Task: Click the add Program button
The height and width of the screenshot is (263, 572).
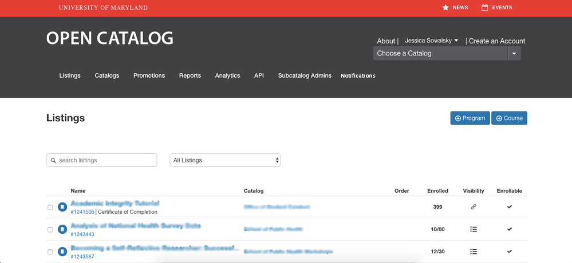Action: (470, 118)
